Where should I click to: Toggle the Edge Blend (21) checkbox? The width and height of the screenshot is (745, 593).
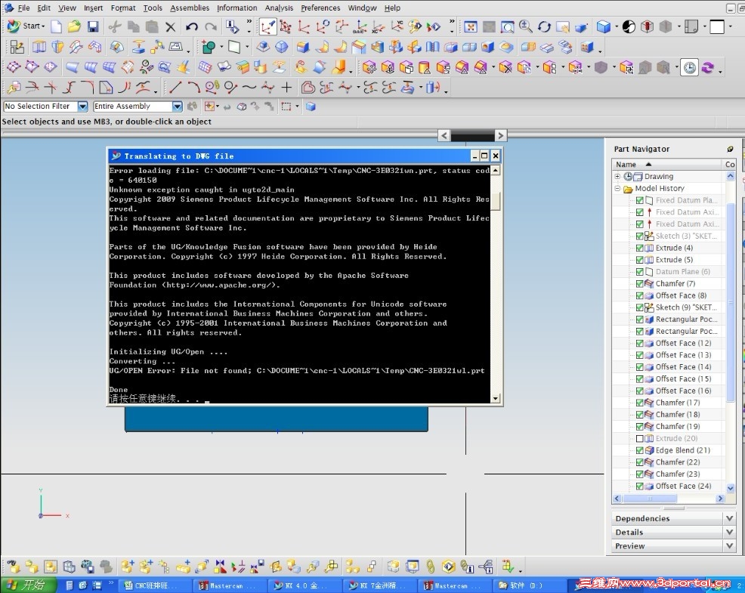(x=640, y=450)
